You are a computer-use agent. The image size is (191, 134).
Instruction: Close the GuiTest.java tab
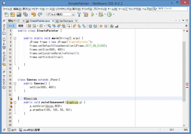[x=76, y=21]
